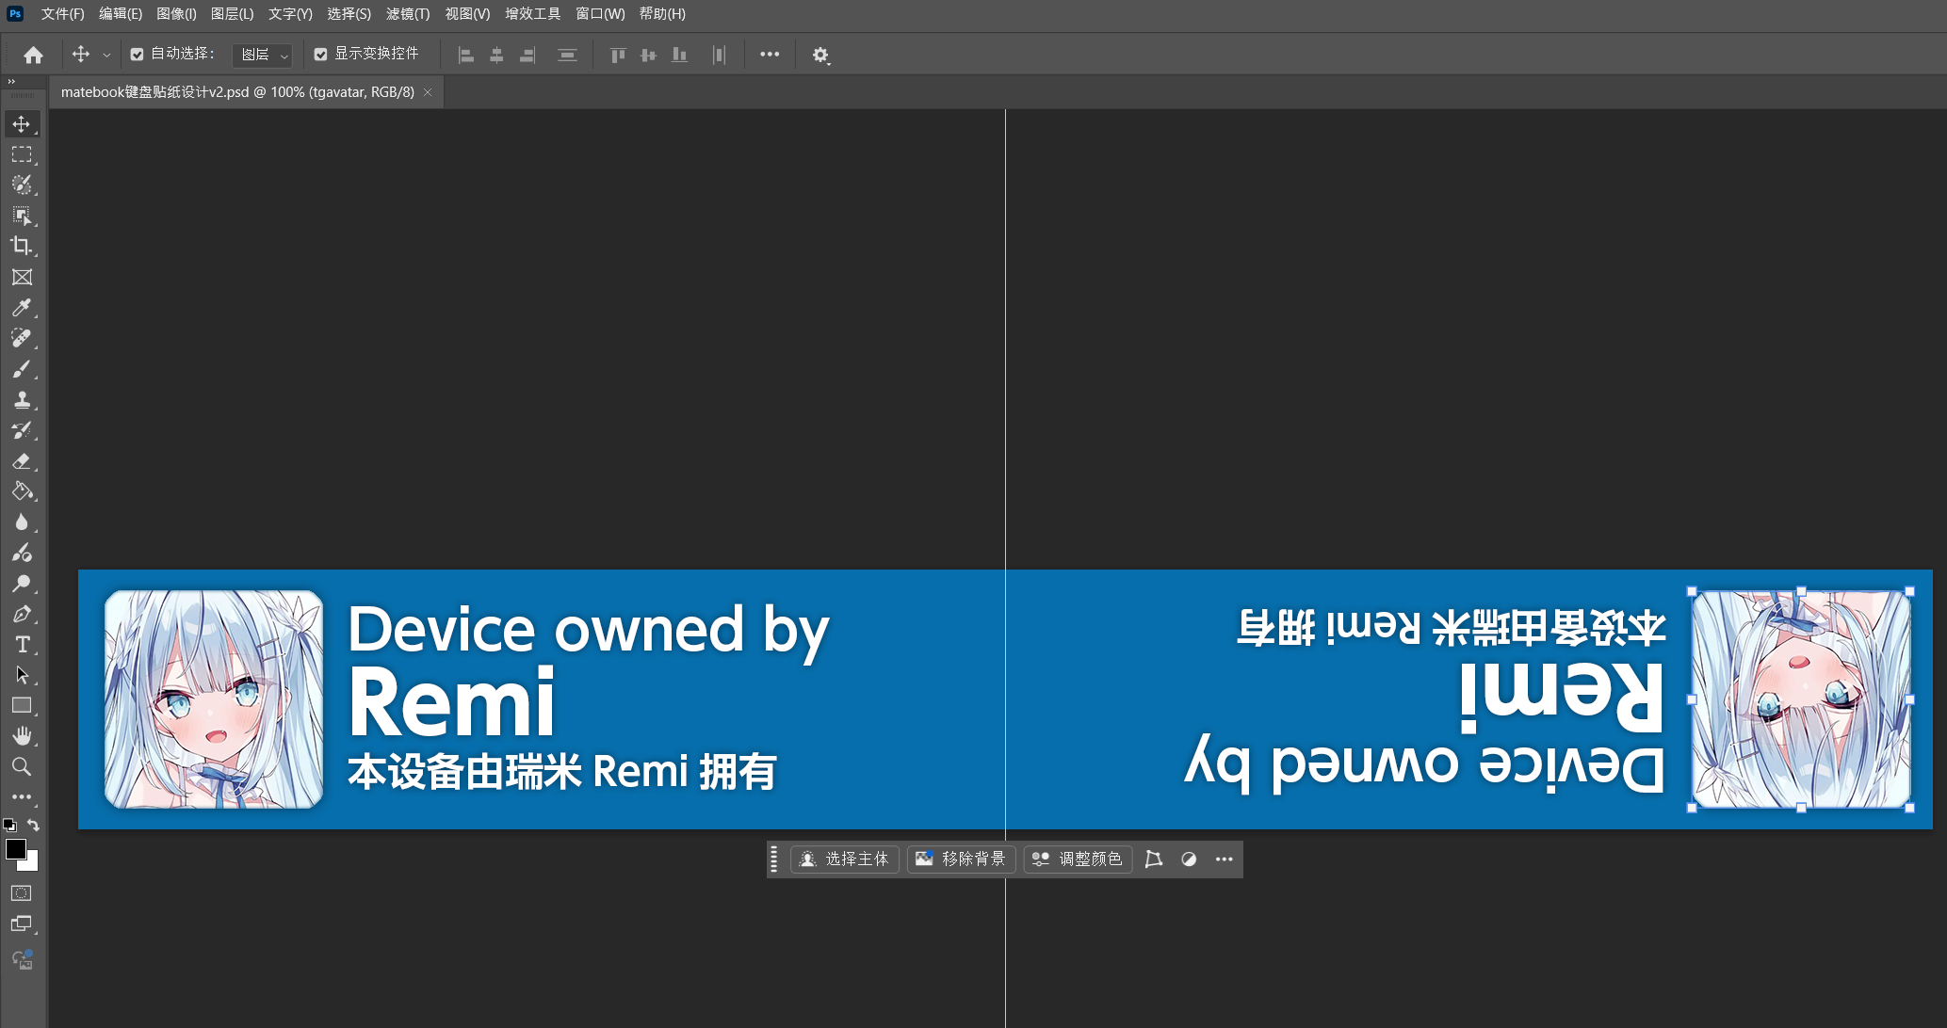Screen dimensions: 1947x1028
Task: Select the Eyedropper tool
Action: pos(22,307)
